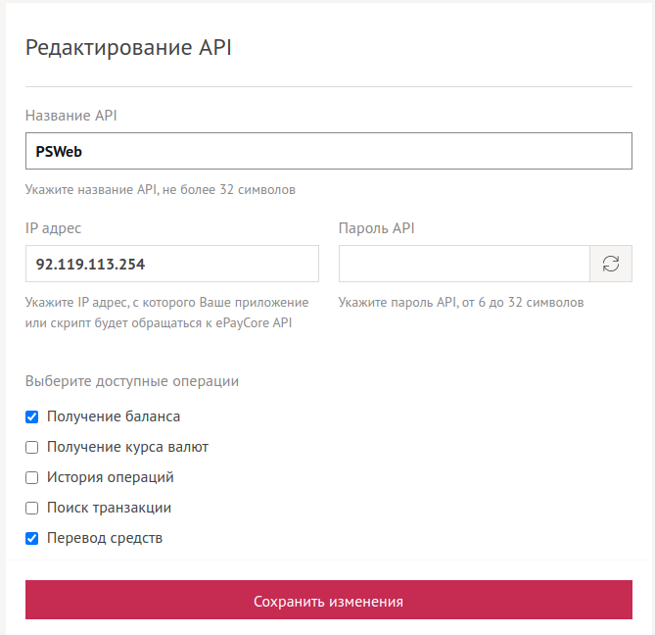Click the IP адрес label text
Screen dimensions: 655x635
[x=53, y=228]
